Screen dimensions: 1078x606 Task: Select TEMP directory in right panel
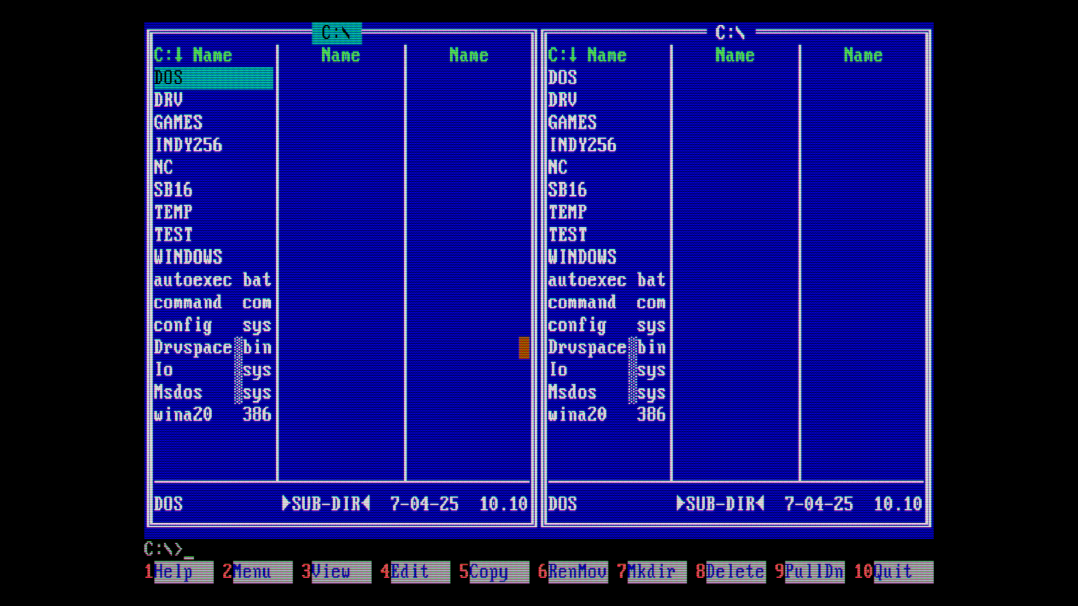[x=608, y=212]
